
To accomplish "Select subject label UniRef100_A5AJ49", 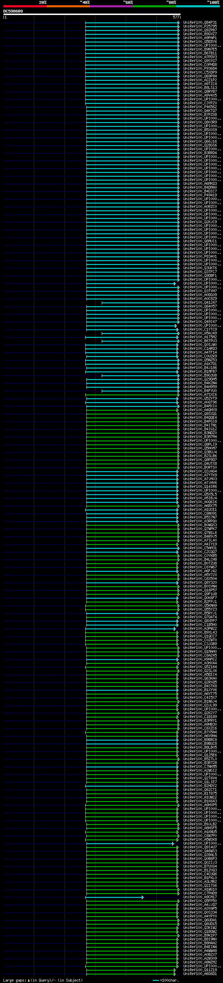I will coord(200,333).
